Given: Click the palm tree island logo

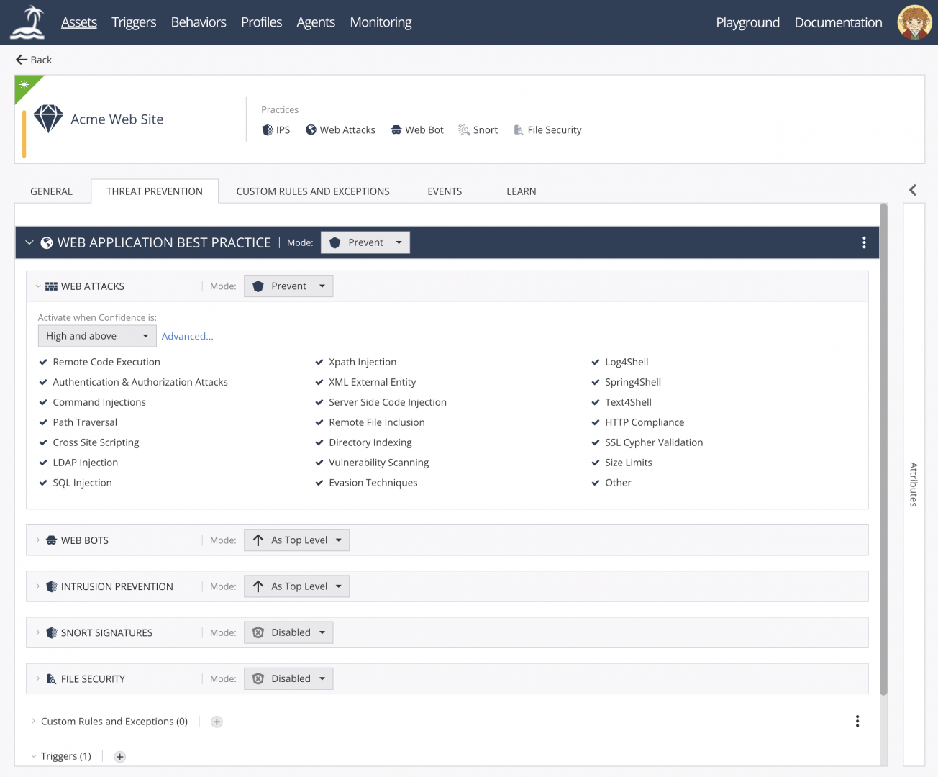Looking at the screenshot, I should [x=28, y=22].
